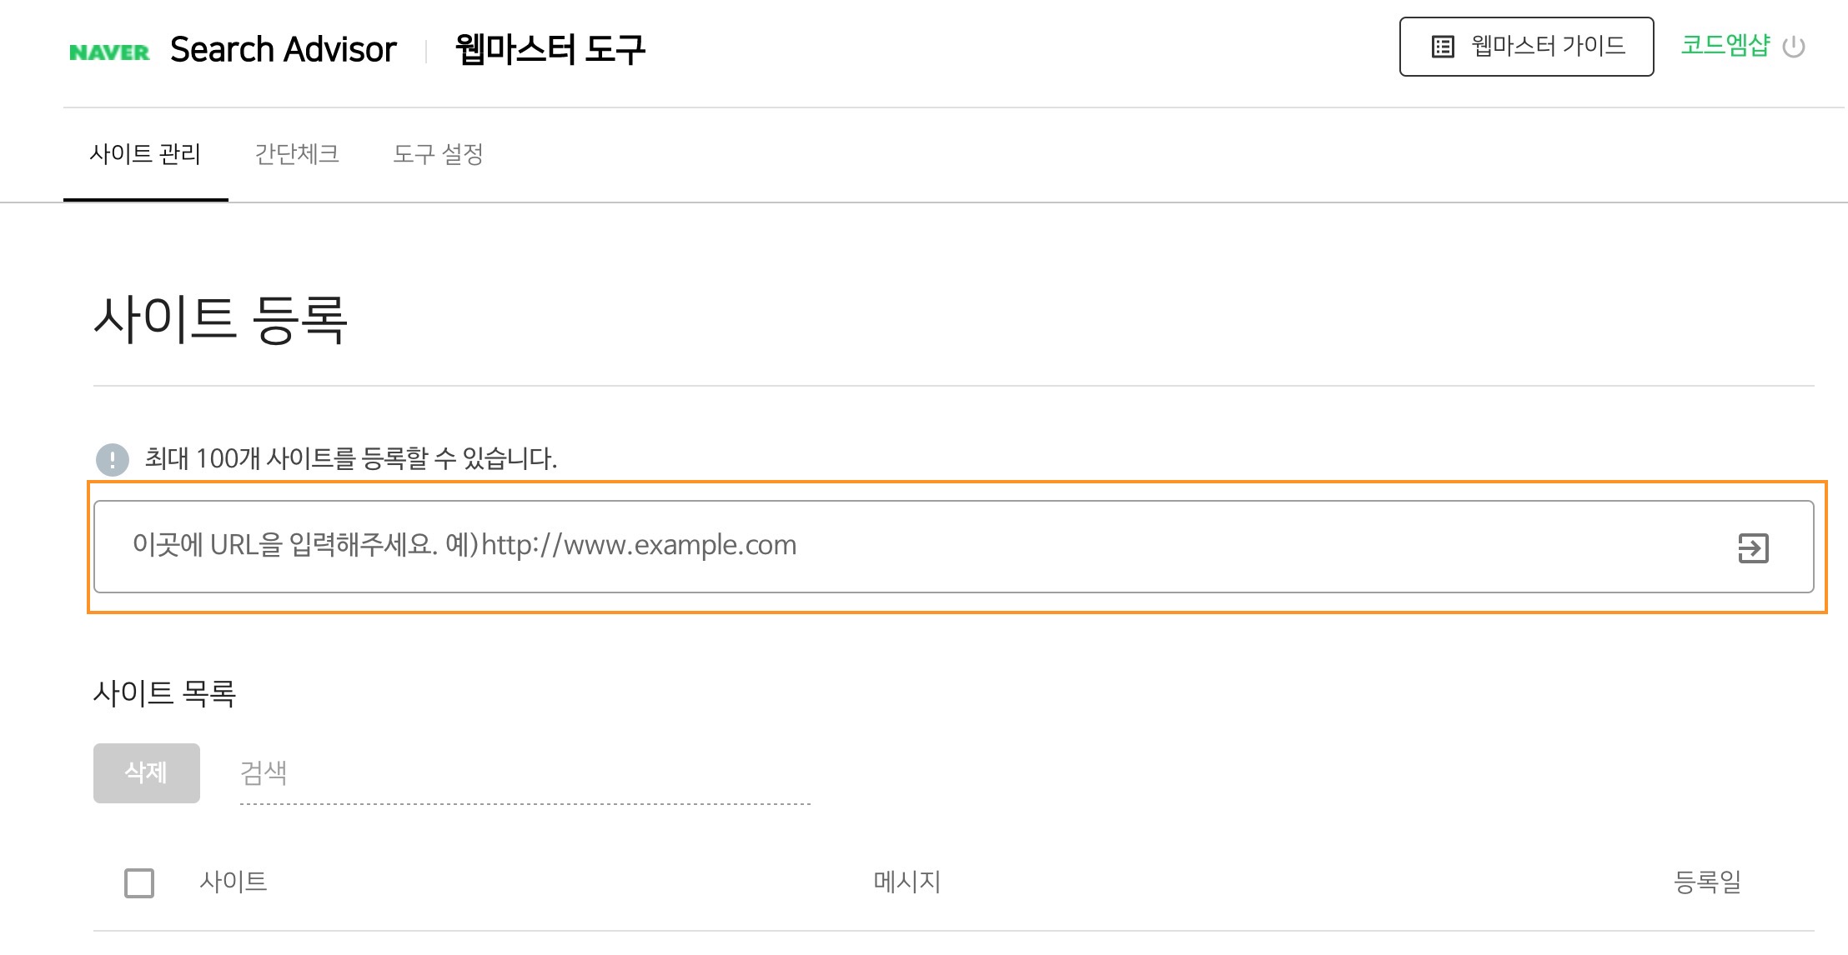Click the 메시지 column header
This screenshot has height=955, width=1848.
[x=907, y=882]
